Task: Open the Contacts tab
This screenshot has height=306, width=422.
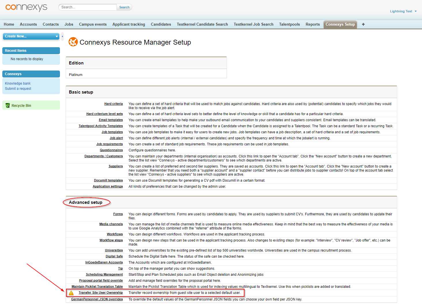Action: coord(51,24)
